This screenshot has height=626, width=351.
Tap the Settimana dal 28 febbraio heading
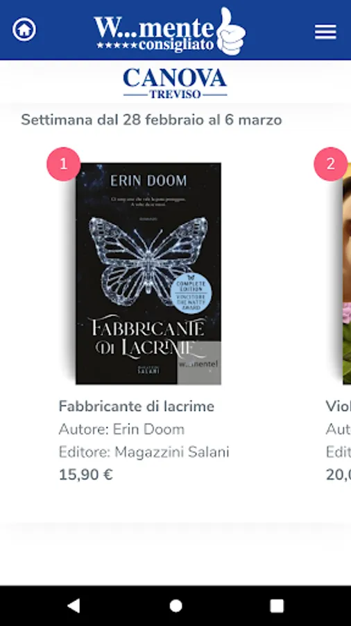tap(151, 120)
